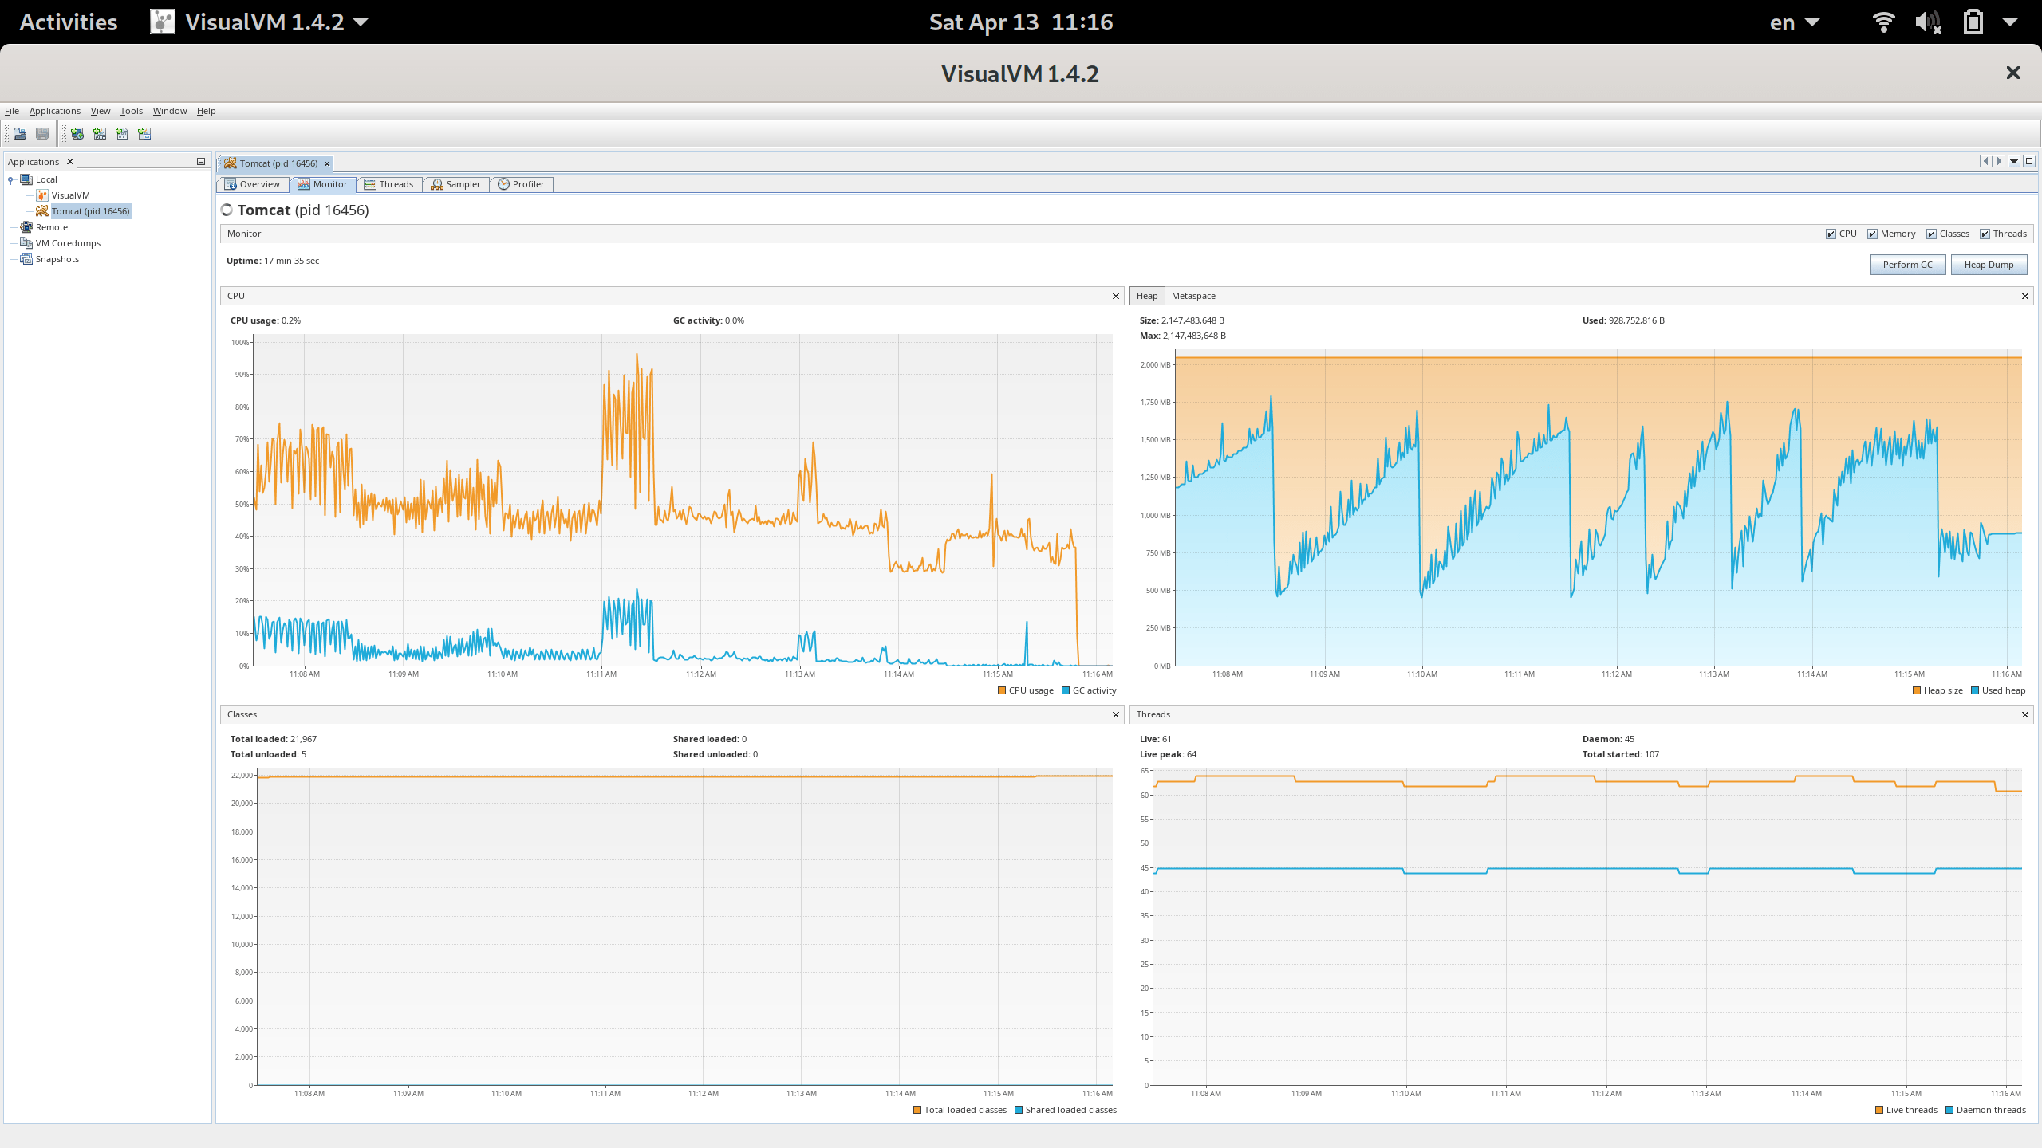
Task: Switch to the Sampler tab
Action: 455,184
